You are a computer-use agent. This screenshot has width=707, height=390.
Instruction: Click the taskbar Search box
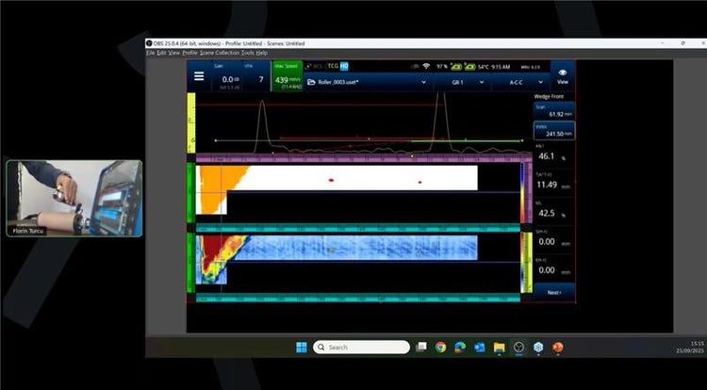362,348
